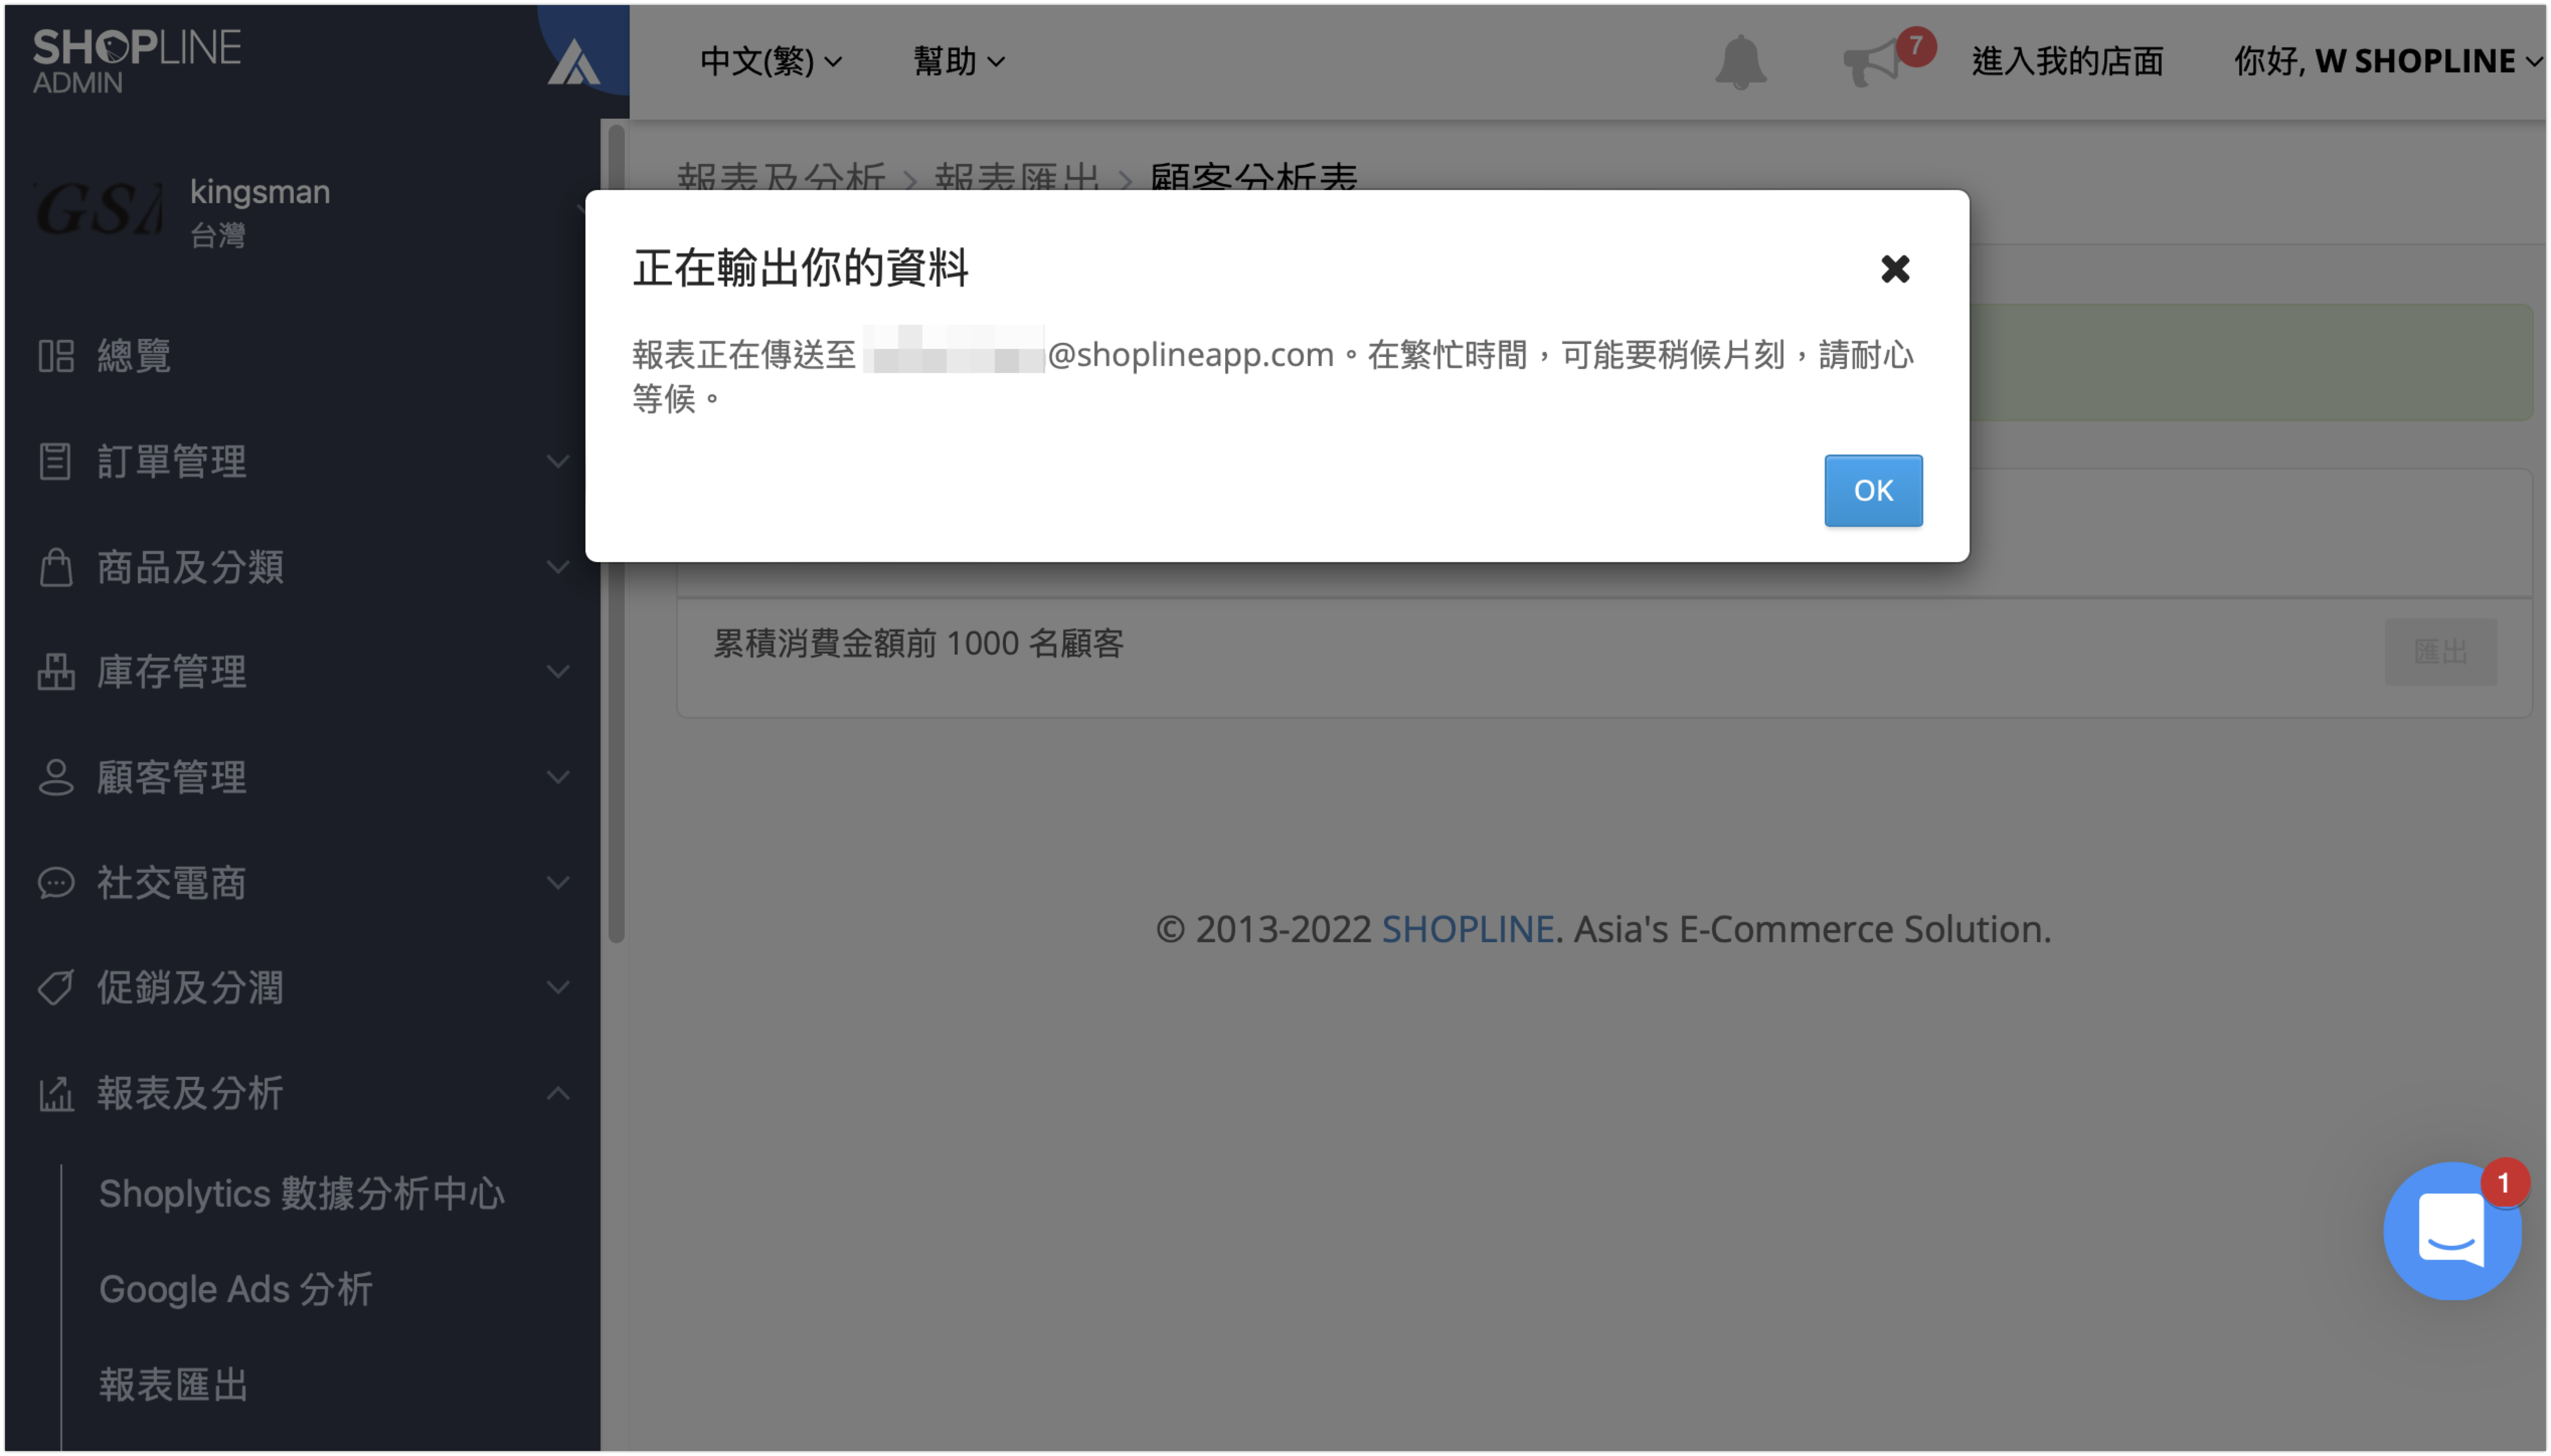Open Google Ads 分析 submenu item
The image size is (2551, 1456).
point(236,1289)
